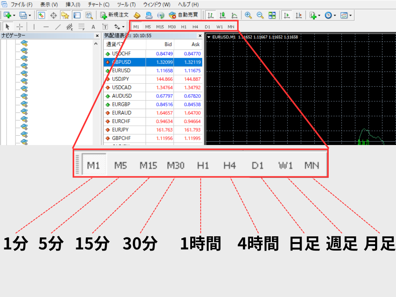
Task: Switch chart to bar chart type
Action: pyautogui.click(x=210, y=15)
